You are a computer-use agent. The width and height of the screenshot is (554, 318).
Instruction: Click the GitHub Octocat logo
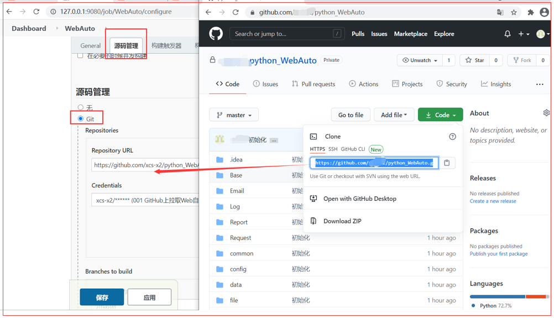click(x=216, y=34)
